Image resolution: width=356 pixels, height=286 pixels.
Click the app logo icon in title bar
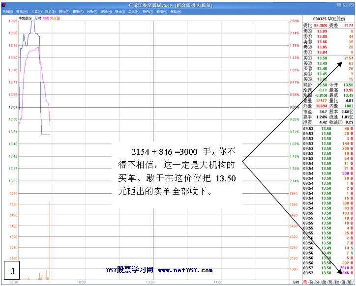click(x=3, y=5)
